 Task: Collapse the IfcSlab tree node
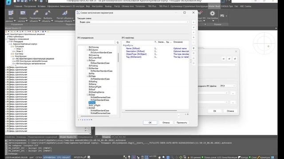(87, 95)
